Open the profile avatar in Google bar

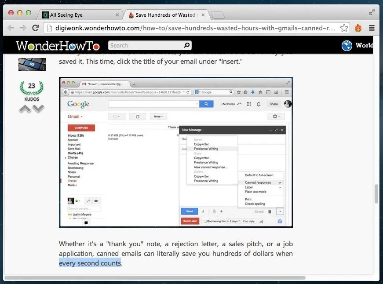coord(288,104)
